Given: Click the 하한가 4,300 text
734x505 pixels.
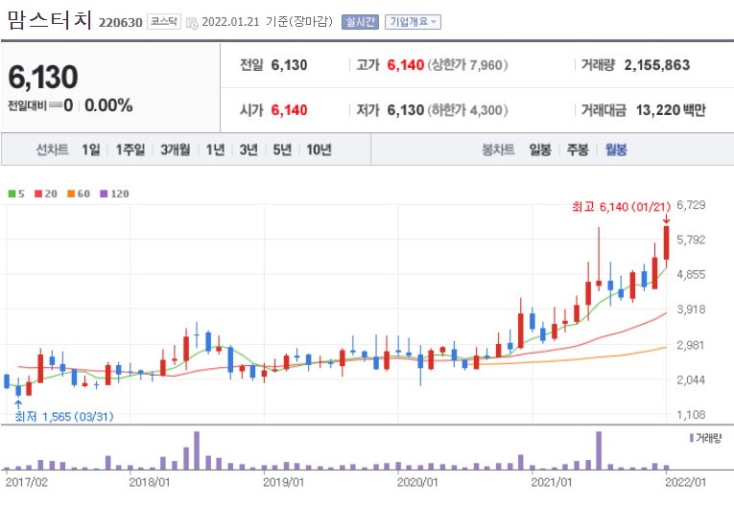Looking at the screenshot, I should [x=468, y=110].
